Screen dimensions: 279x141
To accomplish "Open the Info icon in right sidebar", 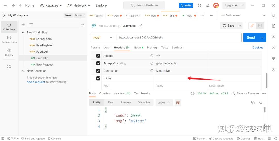I will pos(274,69).
